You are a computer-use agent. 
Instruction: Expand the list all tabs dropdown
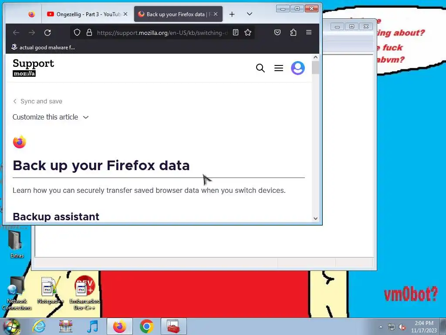(250, 14)
